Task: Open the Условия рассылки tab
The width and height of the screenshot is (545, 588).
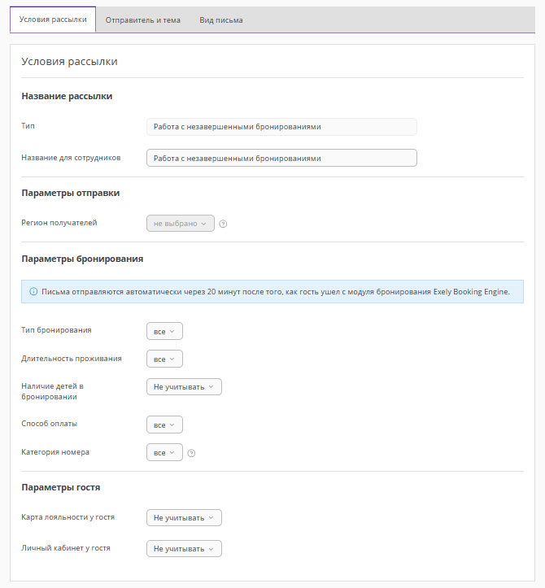Action: (x=53, y=20)
